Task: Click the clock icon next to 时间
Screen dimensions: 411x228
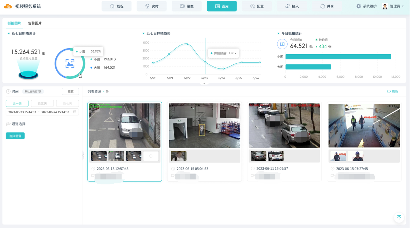Action: coord(8,91)
